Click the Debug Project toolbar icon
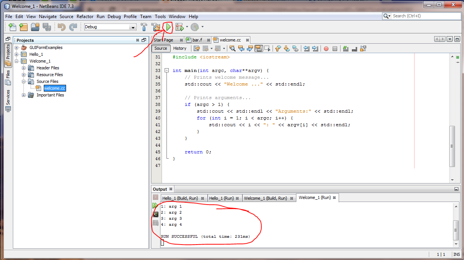The height and width of the screenshot is (260, 464). pyautogui.click(x=179, y=27)
